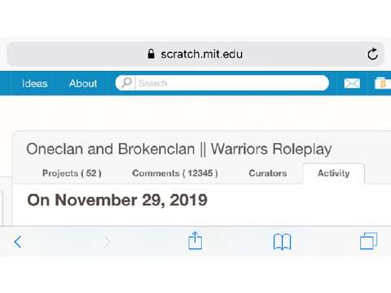Select the Curators tab

click(x=268, y=173)
